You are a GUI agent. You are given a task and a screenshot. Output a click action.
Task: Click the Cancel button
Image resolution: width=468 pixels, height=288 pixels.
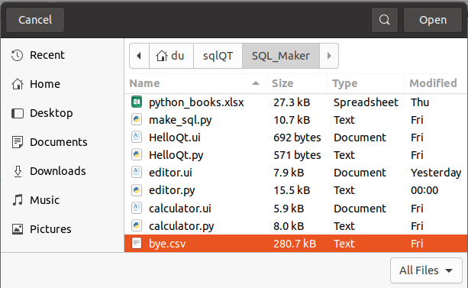pyautogui.click(x=35, y=20)
